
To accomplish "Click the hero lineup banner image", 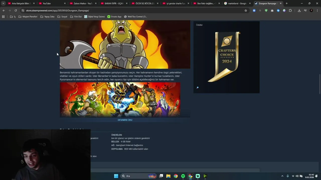I will [120, 99].
